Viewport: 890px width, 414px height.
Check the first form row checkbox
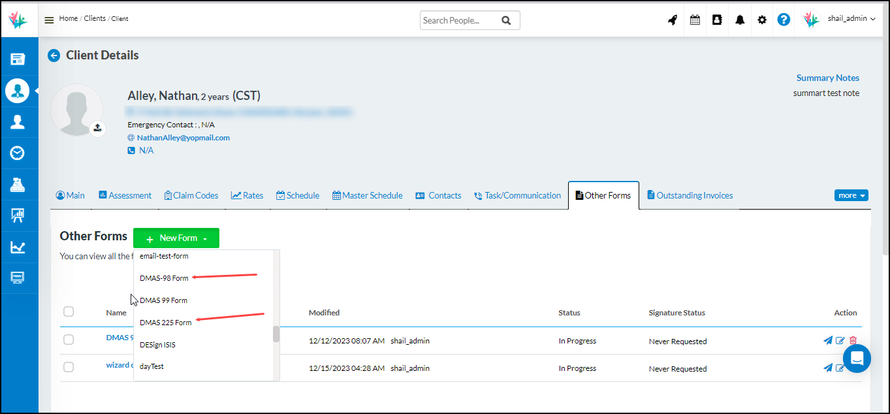pyautogui.click(x=69, y=340)
